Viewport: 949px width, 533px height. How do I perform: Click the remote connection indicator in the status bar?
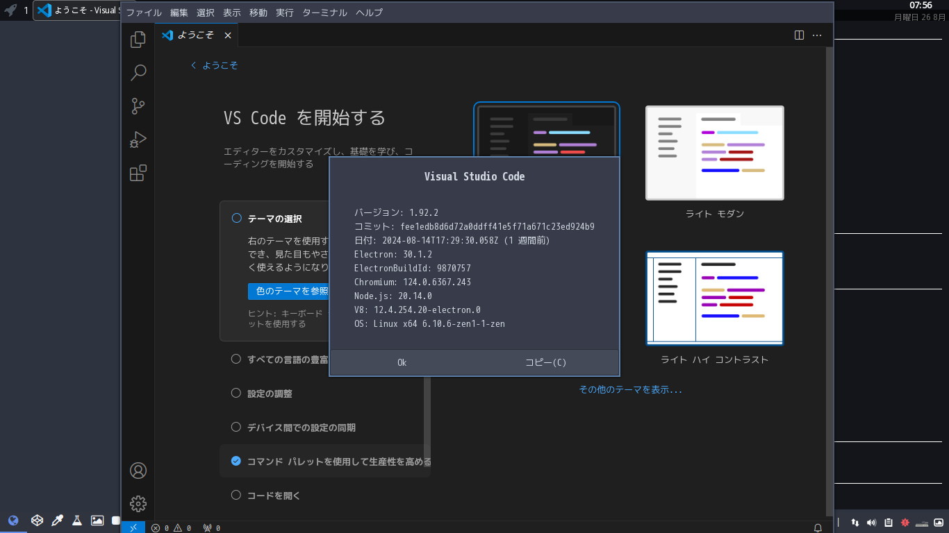click(x=133, y=527)
